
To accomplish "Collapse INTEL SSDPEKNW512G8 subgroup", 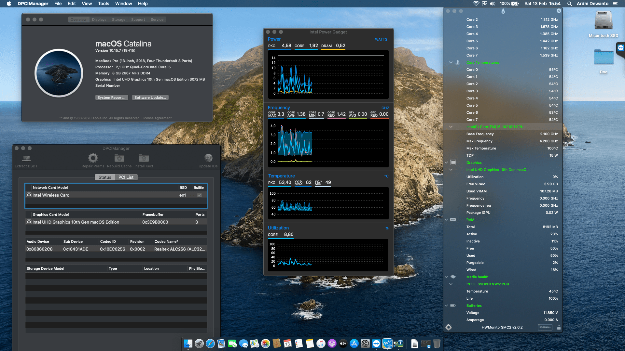I will (451, 284).
